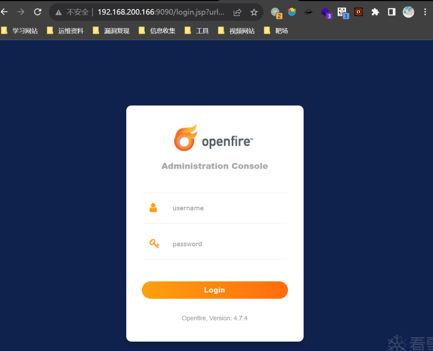
Task: Open the 工具 bookmark folder
Action: tap(197, 31)
